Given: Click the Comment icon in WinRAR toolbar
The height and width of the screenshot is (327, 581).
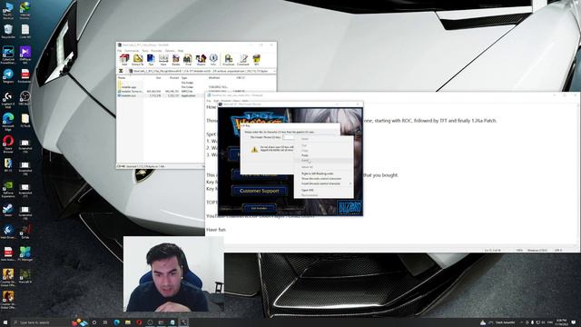Looking at the screenshot, I should pos(243,60).
